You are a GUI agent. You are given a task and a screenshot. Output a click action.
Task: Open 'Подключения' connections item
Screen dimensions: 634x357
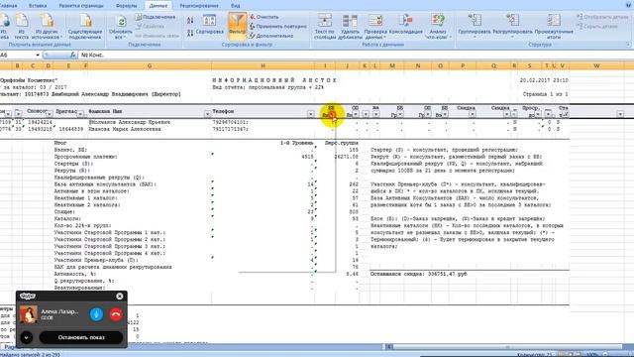(x=156, y=17)
